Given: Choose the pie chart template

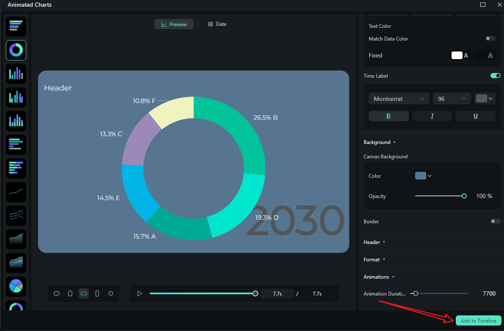Looking at the screenshot, I should (x=16, y=287).
